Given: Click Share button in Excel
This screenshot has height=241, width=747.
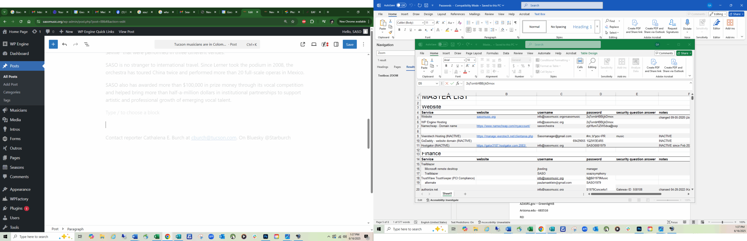Looking at the screenshot, I should pos(684,53).
